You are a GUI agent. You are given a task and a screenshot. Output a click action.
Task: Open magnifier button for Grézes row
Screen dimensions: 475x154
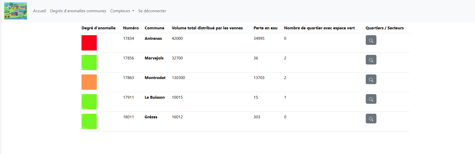click(x=371, y=119)
